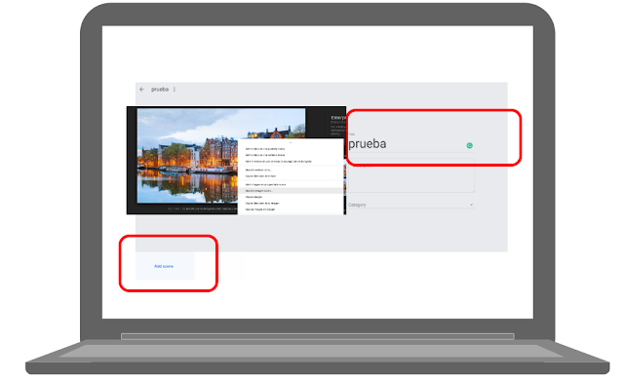Choose "Copiar dirección de la imagen"
The width and height of the screenshot is (624, 379).
tap(262, 203)
